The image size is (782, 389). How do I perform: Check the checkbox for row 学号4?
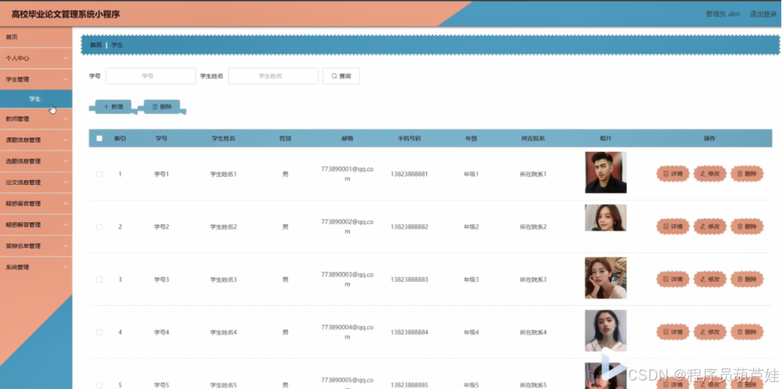(x=99, y=333)
